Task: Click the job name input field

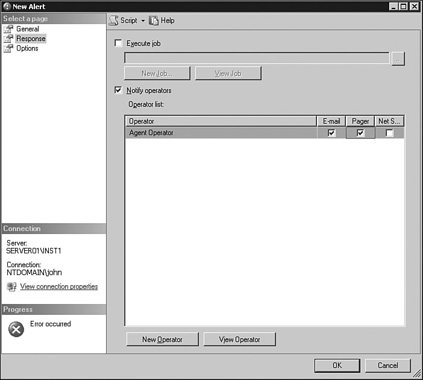Action: (x=257, y=58)
